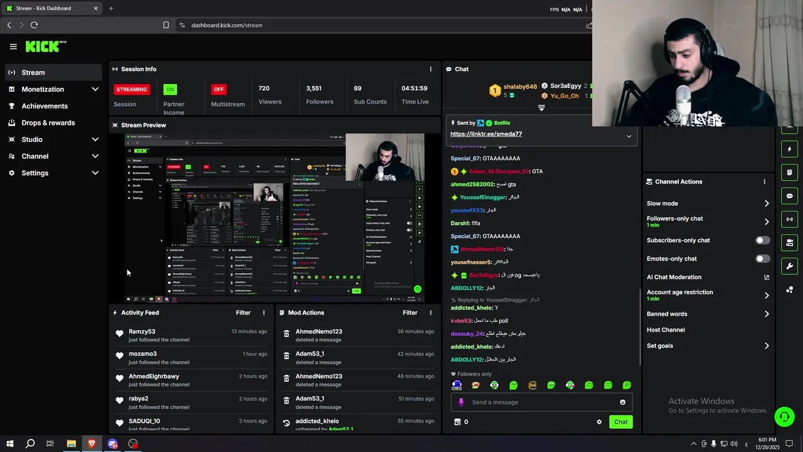Open the Activity Feed Filter
This screenshot has width=803, height=452.
[x=243, y=313]
